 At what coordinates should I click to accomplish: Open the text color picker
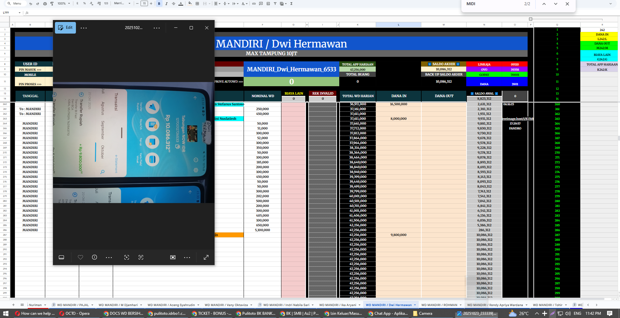[x=181, y=4]
